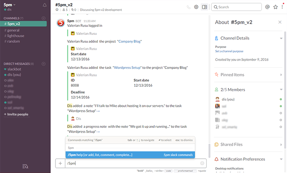287x173 pixels.
Task: Click Shared Files section icon
Action: pyautogui.click(x=217, y=144)
